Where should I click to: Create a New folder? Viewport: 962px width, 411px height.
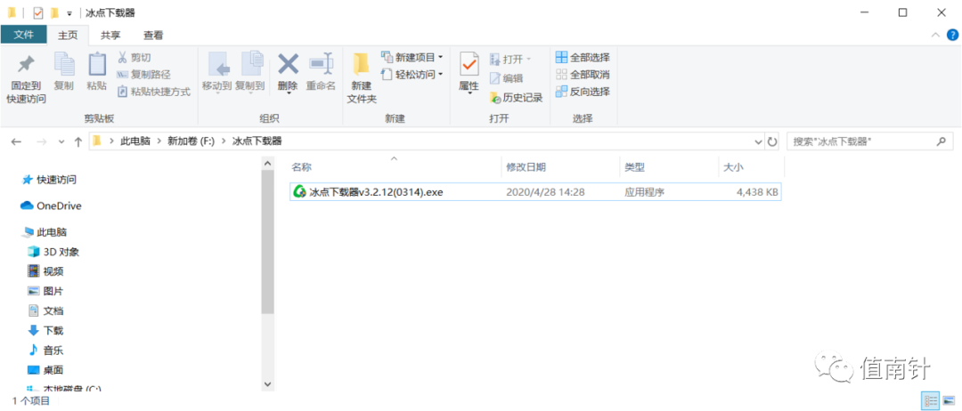[x=362, y=78]
